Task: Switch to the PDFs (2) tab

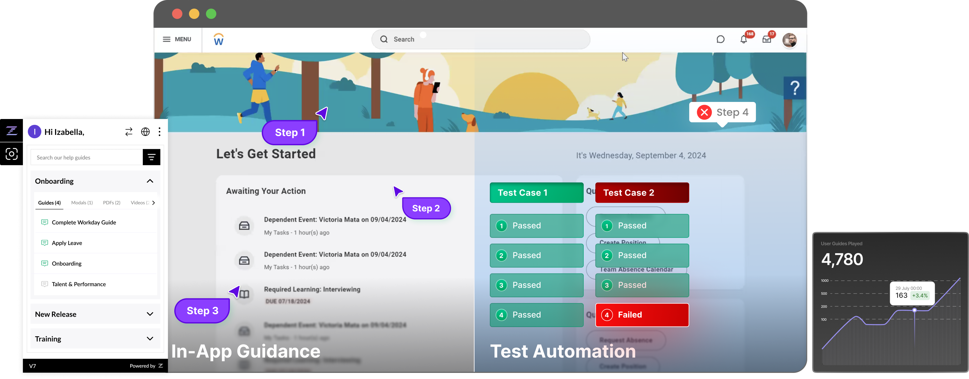Action: (x=112, y=203)
